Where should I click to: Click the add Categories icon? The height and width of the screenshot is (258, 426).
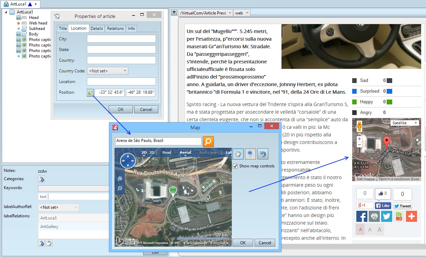click(41, 179)
